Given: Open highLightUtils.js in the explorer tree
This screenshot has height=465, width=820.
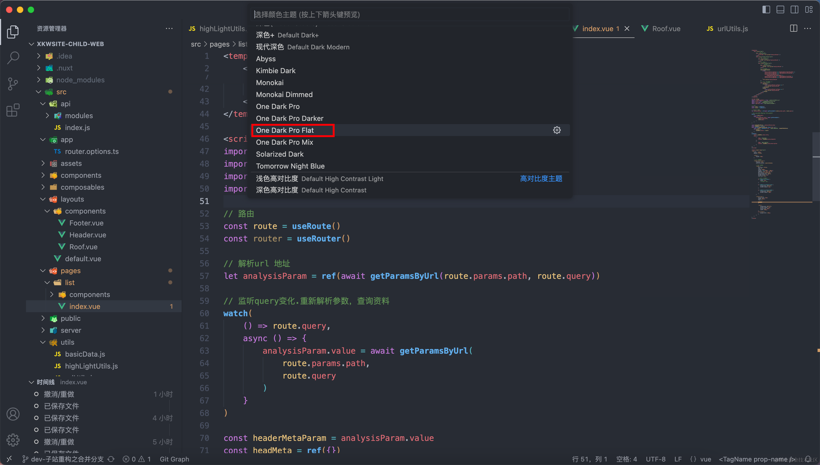Looking at the screenshot, I should (x=91, y=366).
